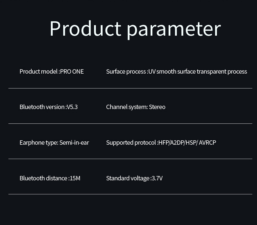257x225 pixels.
Task: Click the divider line below Product model row
Action: (130, 88)
